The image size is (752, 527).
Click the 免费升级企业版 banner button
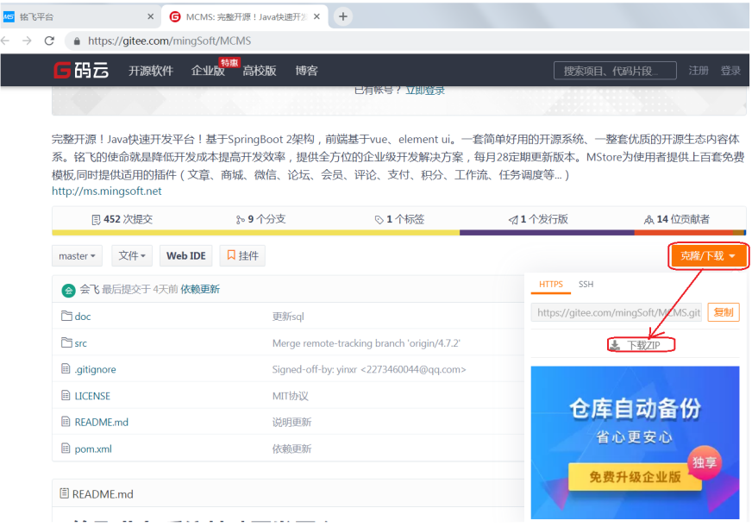click(635, 477)
